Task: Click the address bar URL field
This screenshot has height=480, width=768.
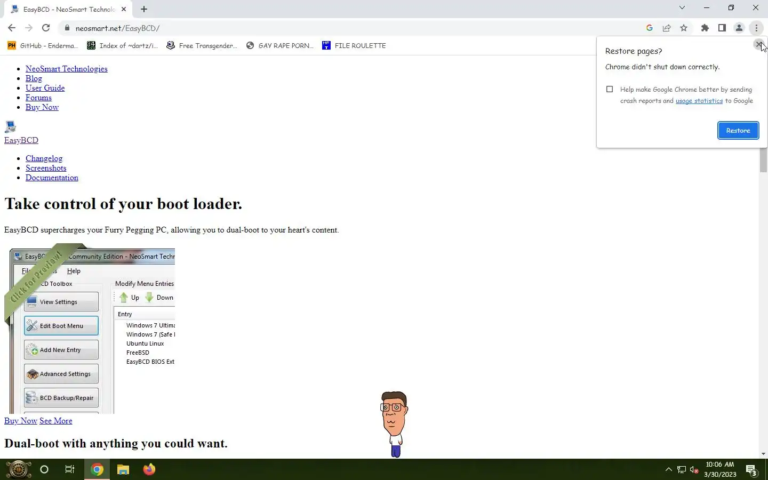Action: 352,28
